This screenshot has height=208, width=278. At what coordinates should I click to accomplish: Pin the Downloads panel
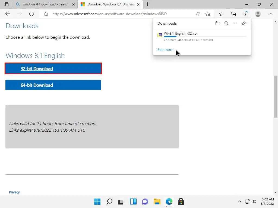tap(244, 23)
